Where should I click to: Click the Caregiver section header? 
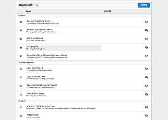click(22, 101)
